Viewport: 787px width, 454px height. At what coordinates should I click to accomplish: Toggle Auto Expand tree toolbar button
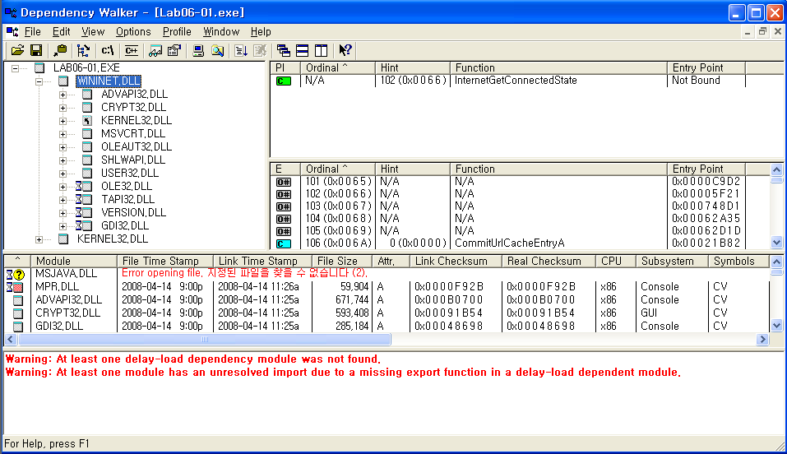point(83,50)
